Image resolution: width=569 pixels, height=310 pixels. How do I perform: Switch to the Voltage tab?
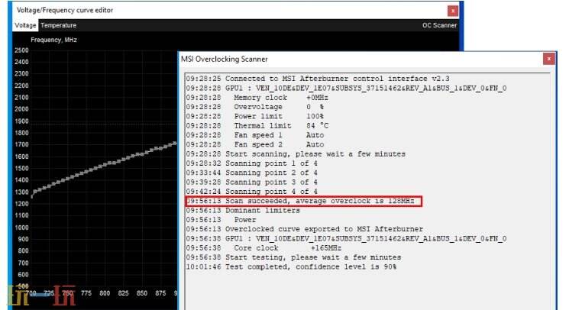point(25,25)
